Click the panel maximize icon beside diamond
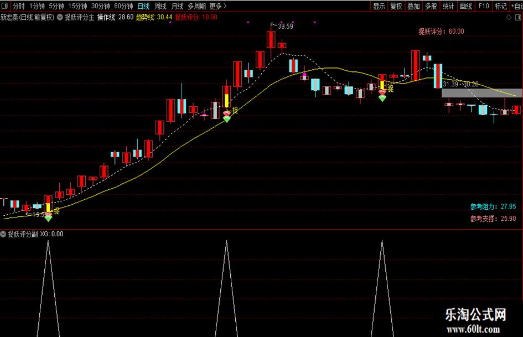Viewport: 523px width, 337px height. (519, 17)
